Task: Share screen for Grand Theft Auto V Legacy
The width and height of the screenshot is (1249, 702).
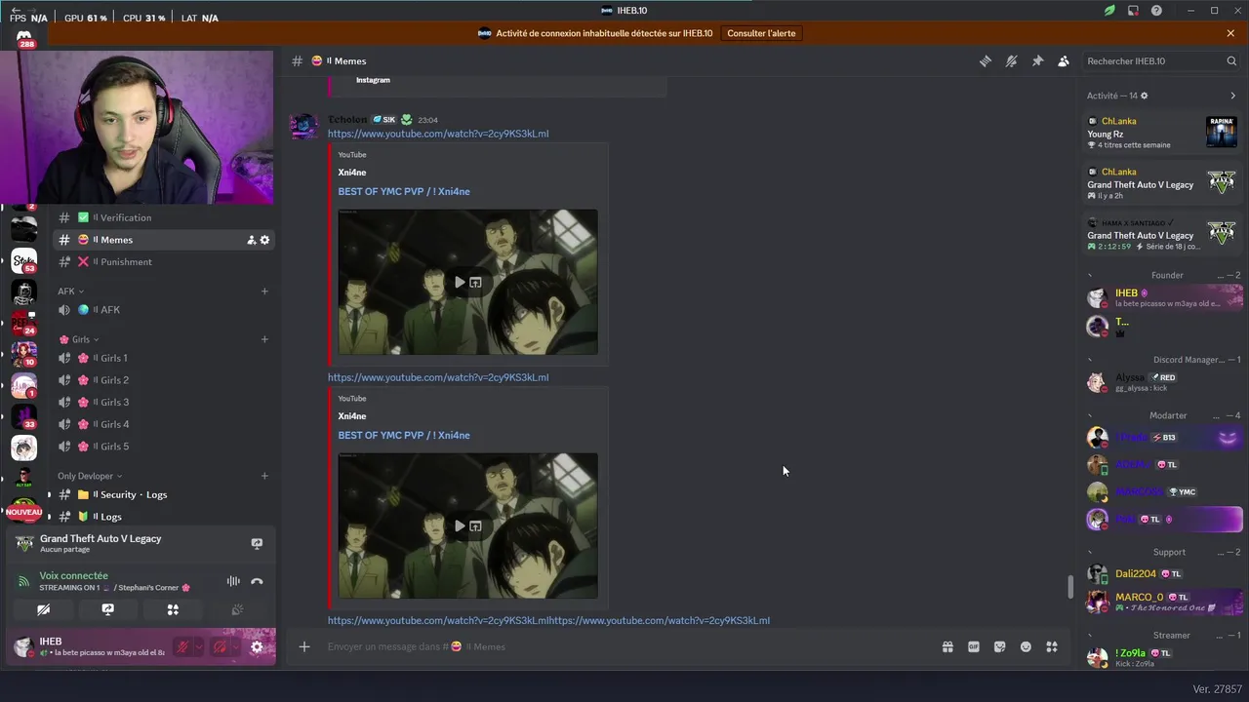Action: 257,543
